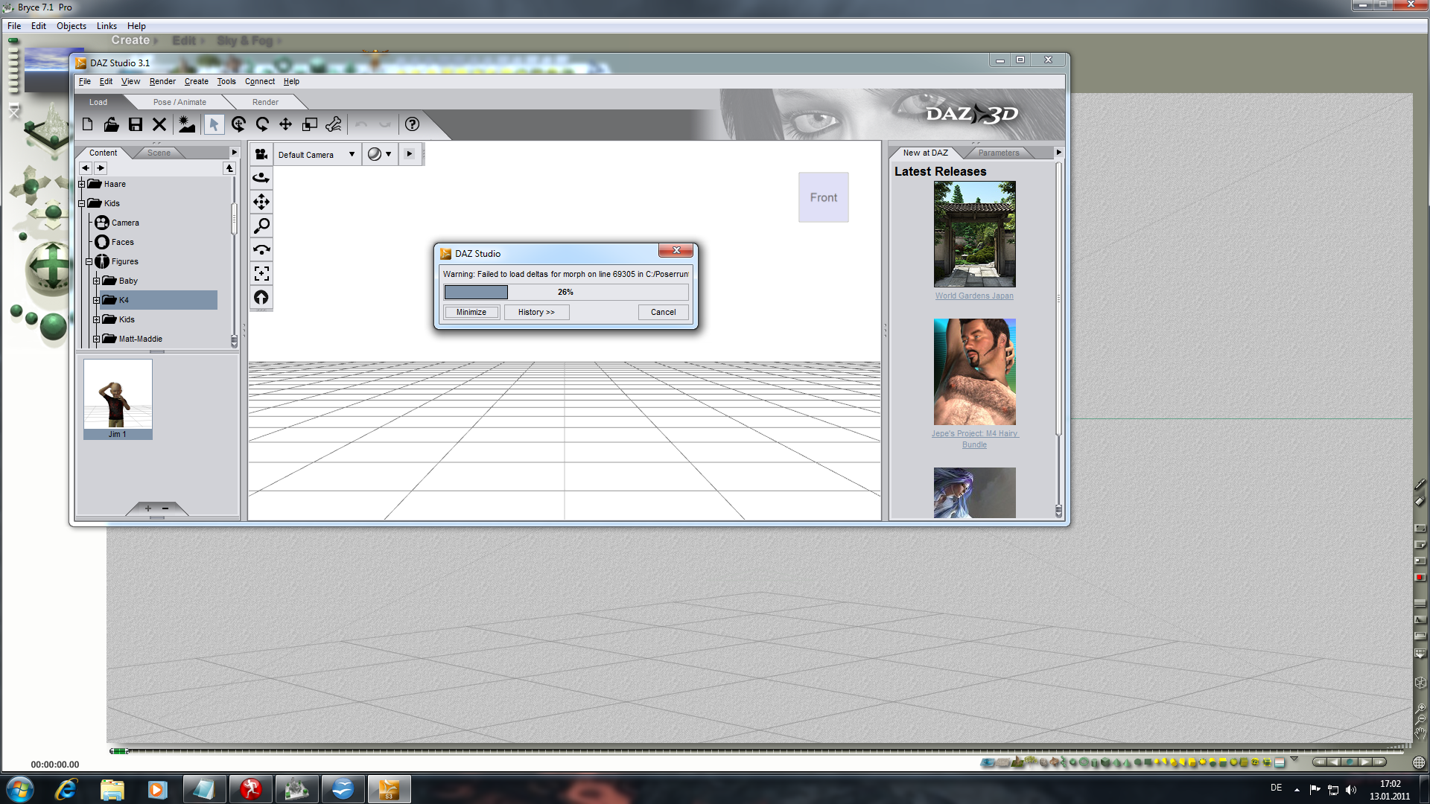Switch to the Pose / Animate tab
1430x804 pixels.
click(179, 102)
